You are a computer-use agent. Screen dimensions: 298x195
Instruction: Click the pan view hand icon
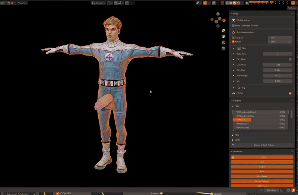tap(223, 36)
